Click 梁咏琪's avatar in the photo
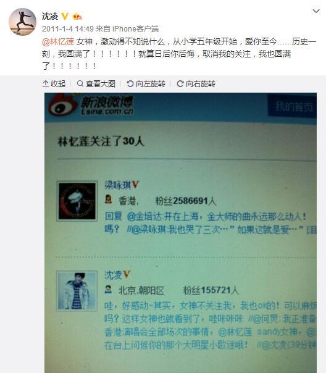 [77, 201]
